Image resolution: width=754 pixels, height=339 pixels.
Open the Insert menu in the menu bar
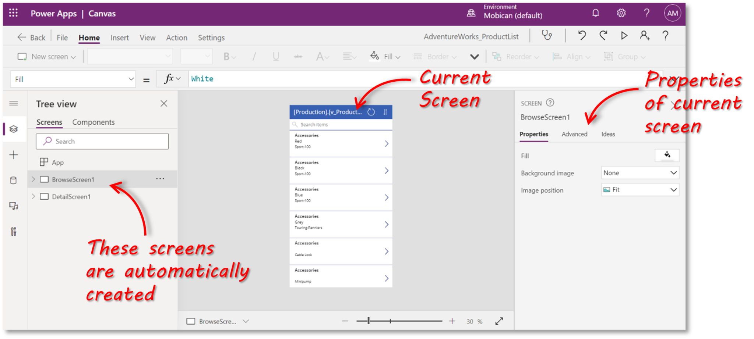[x=119, y=37]
